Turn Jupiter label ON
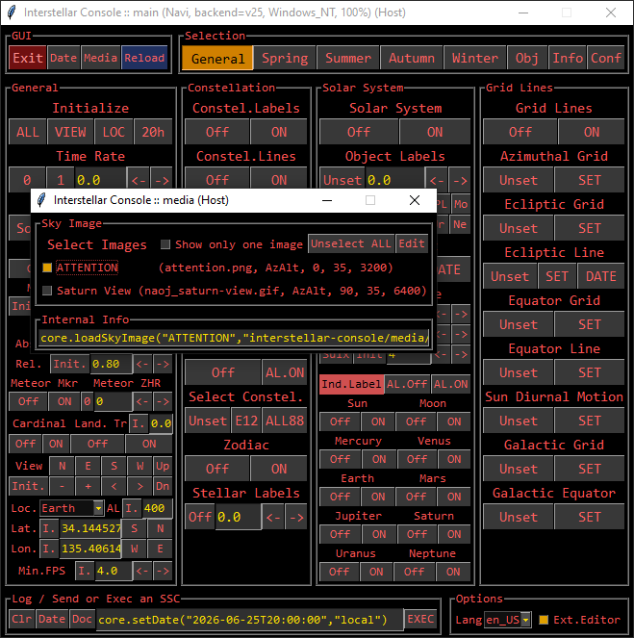This screenshot has width=634, height=638. tap(379, 534)
